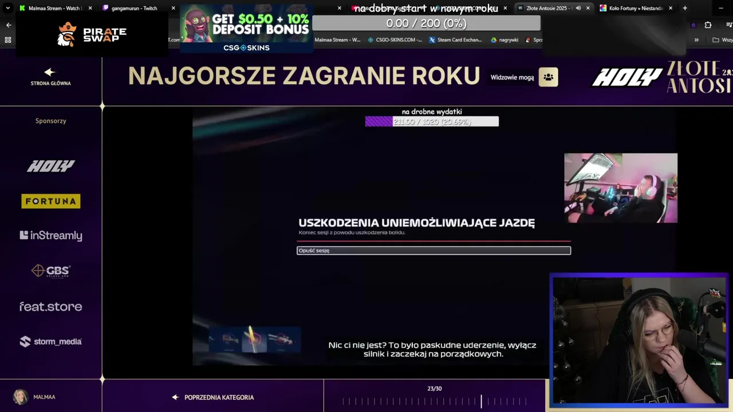The height and width of the screenshot is (412, 733).
Task: Close the Koło Fortuny tab
Action: (671, 8)
